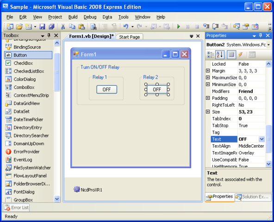Image resolution: width=274 pixels, height=222 pixels.
Task: Show Events with the lightning bolt icon
Action: click(x=241, y=55)
